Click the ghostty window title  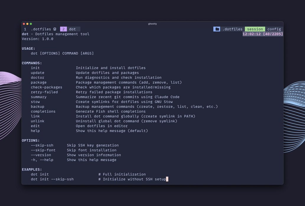152,24
